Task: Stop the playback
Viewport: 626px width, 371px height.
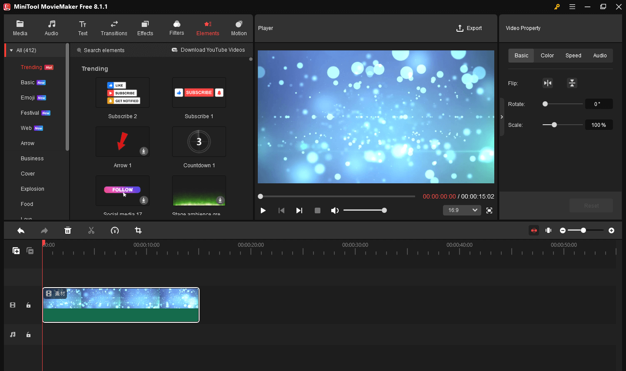Action: 317,210
